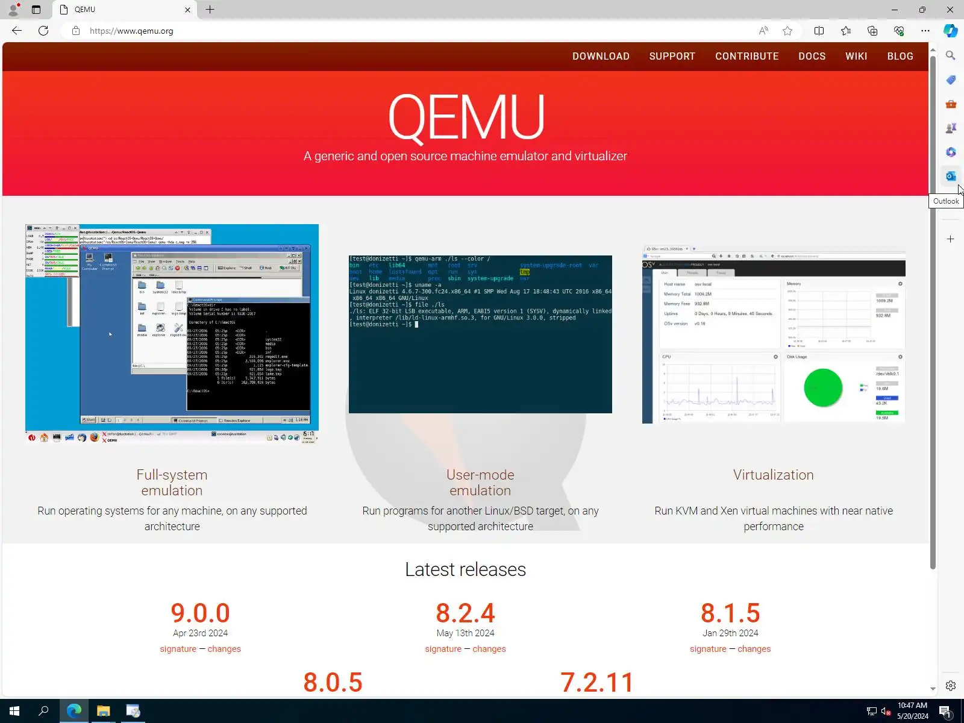Open the SUPPORT page

(x=672, y=56)
